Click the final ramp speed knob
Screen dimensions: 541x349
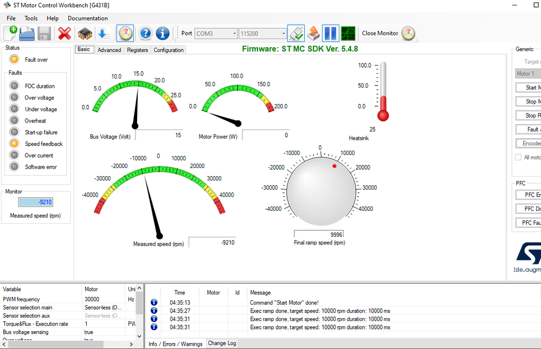click(321, 191)
